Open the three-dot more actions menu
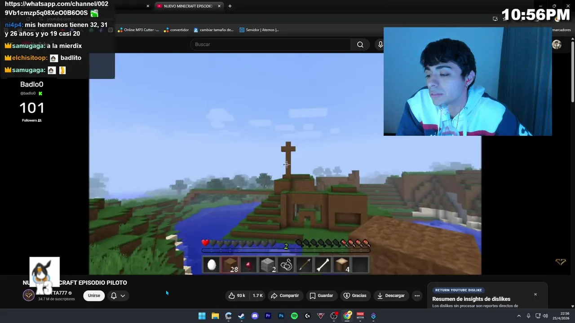575x323 pixels. pos(417,296)
